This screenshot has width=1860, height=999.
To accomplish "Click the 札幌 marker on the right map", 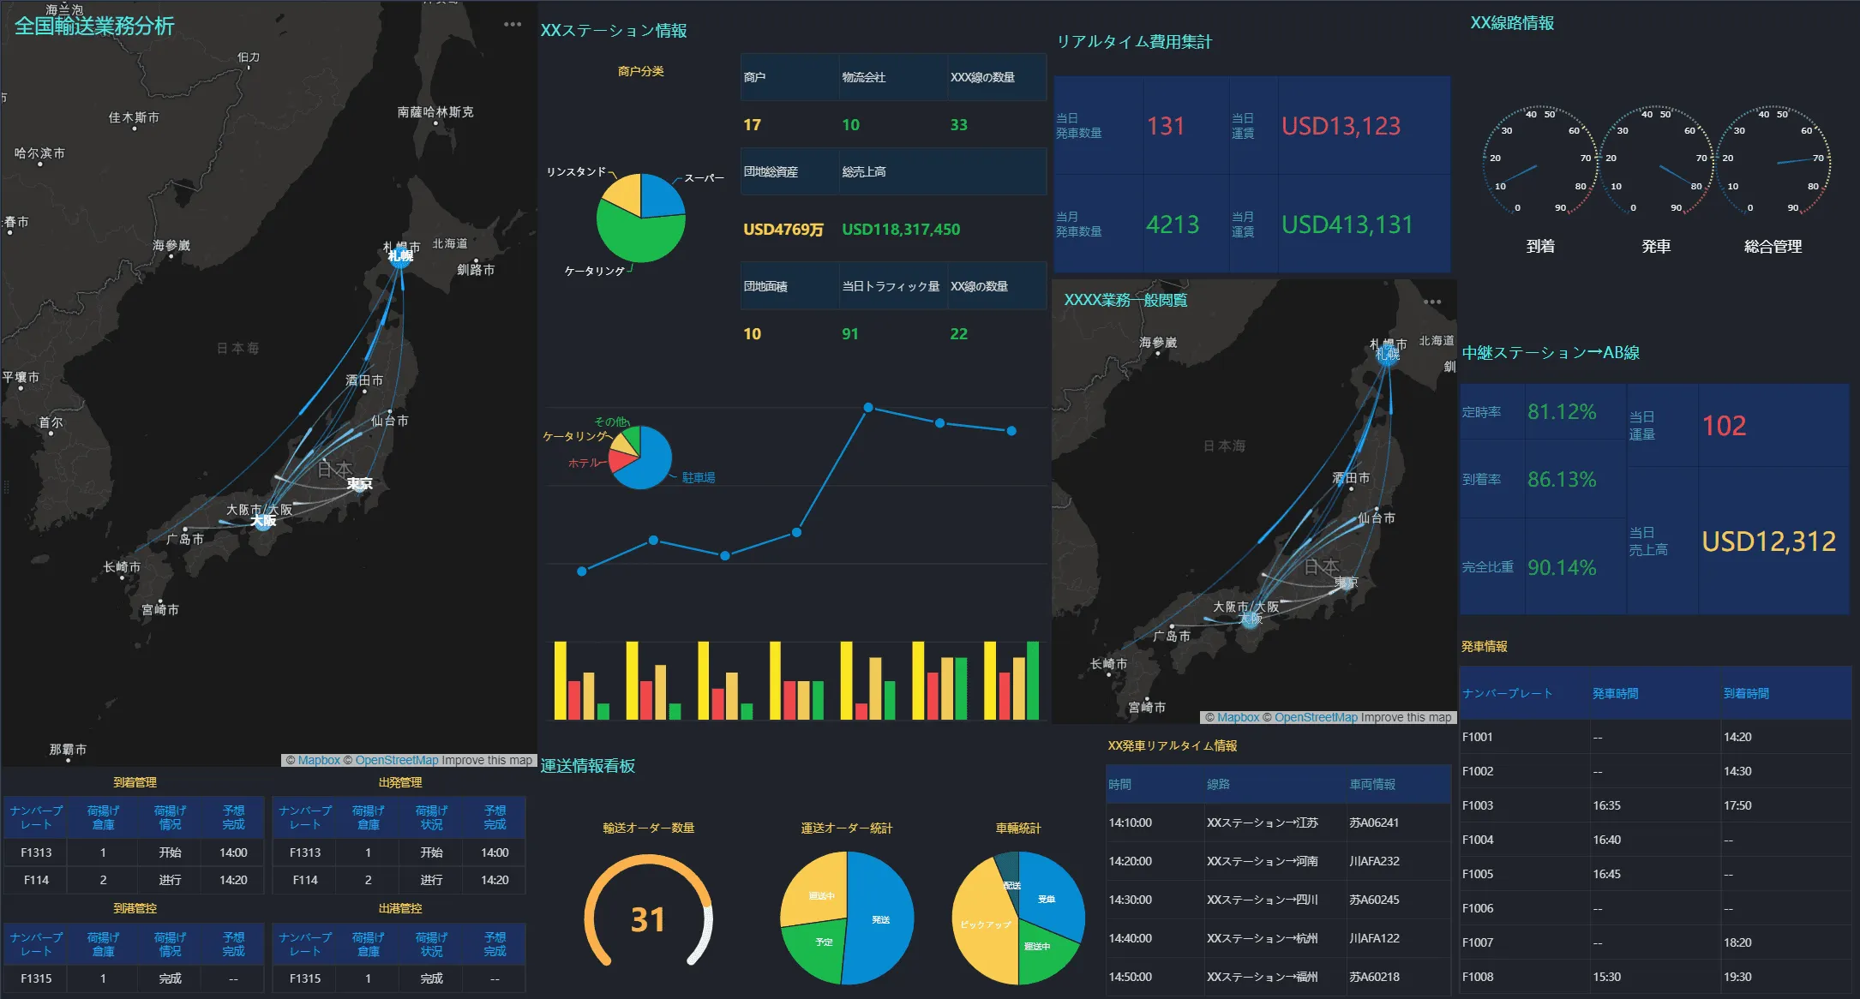I will click(1388, 355).
